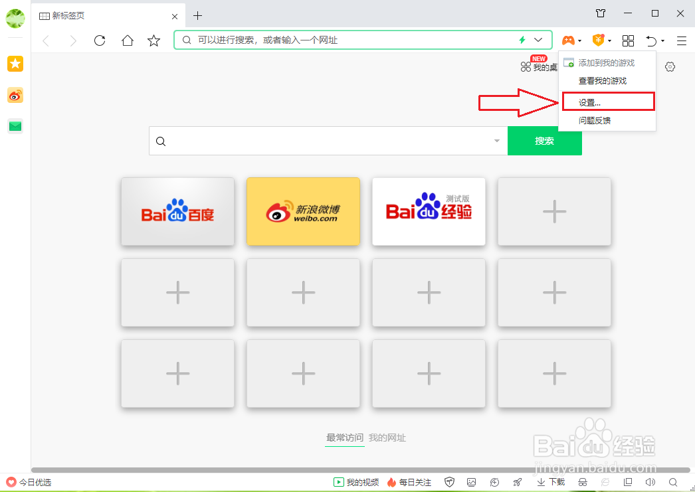The image size is (695, 492).
Task: Click the mail icon in left sidebar
Action: (15, 125)
